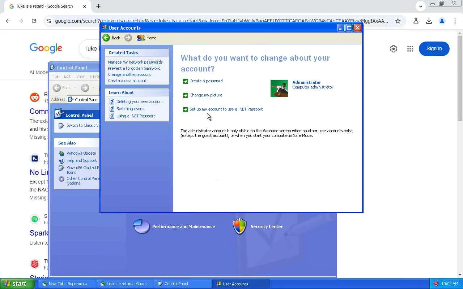
Task: Open the File menu in Control Panel
Action: pyautogui.click(x=55, y=76)
